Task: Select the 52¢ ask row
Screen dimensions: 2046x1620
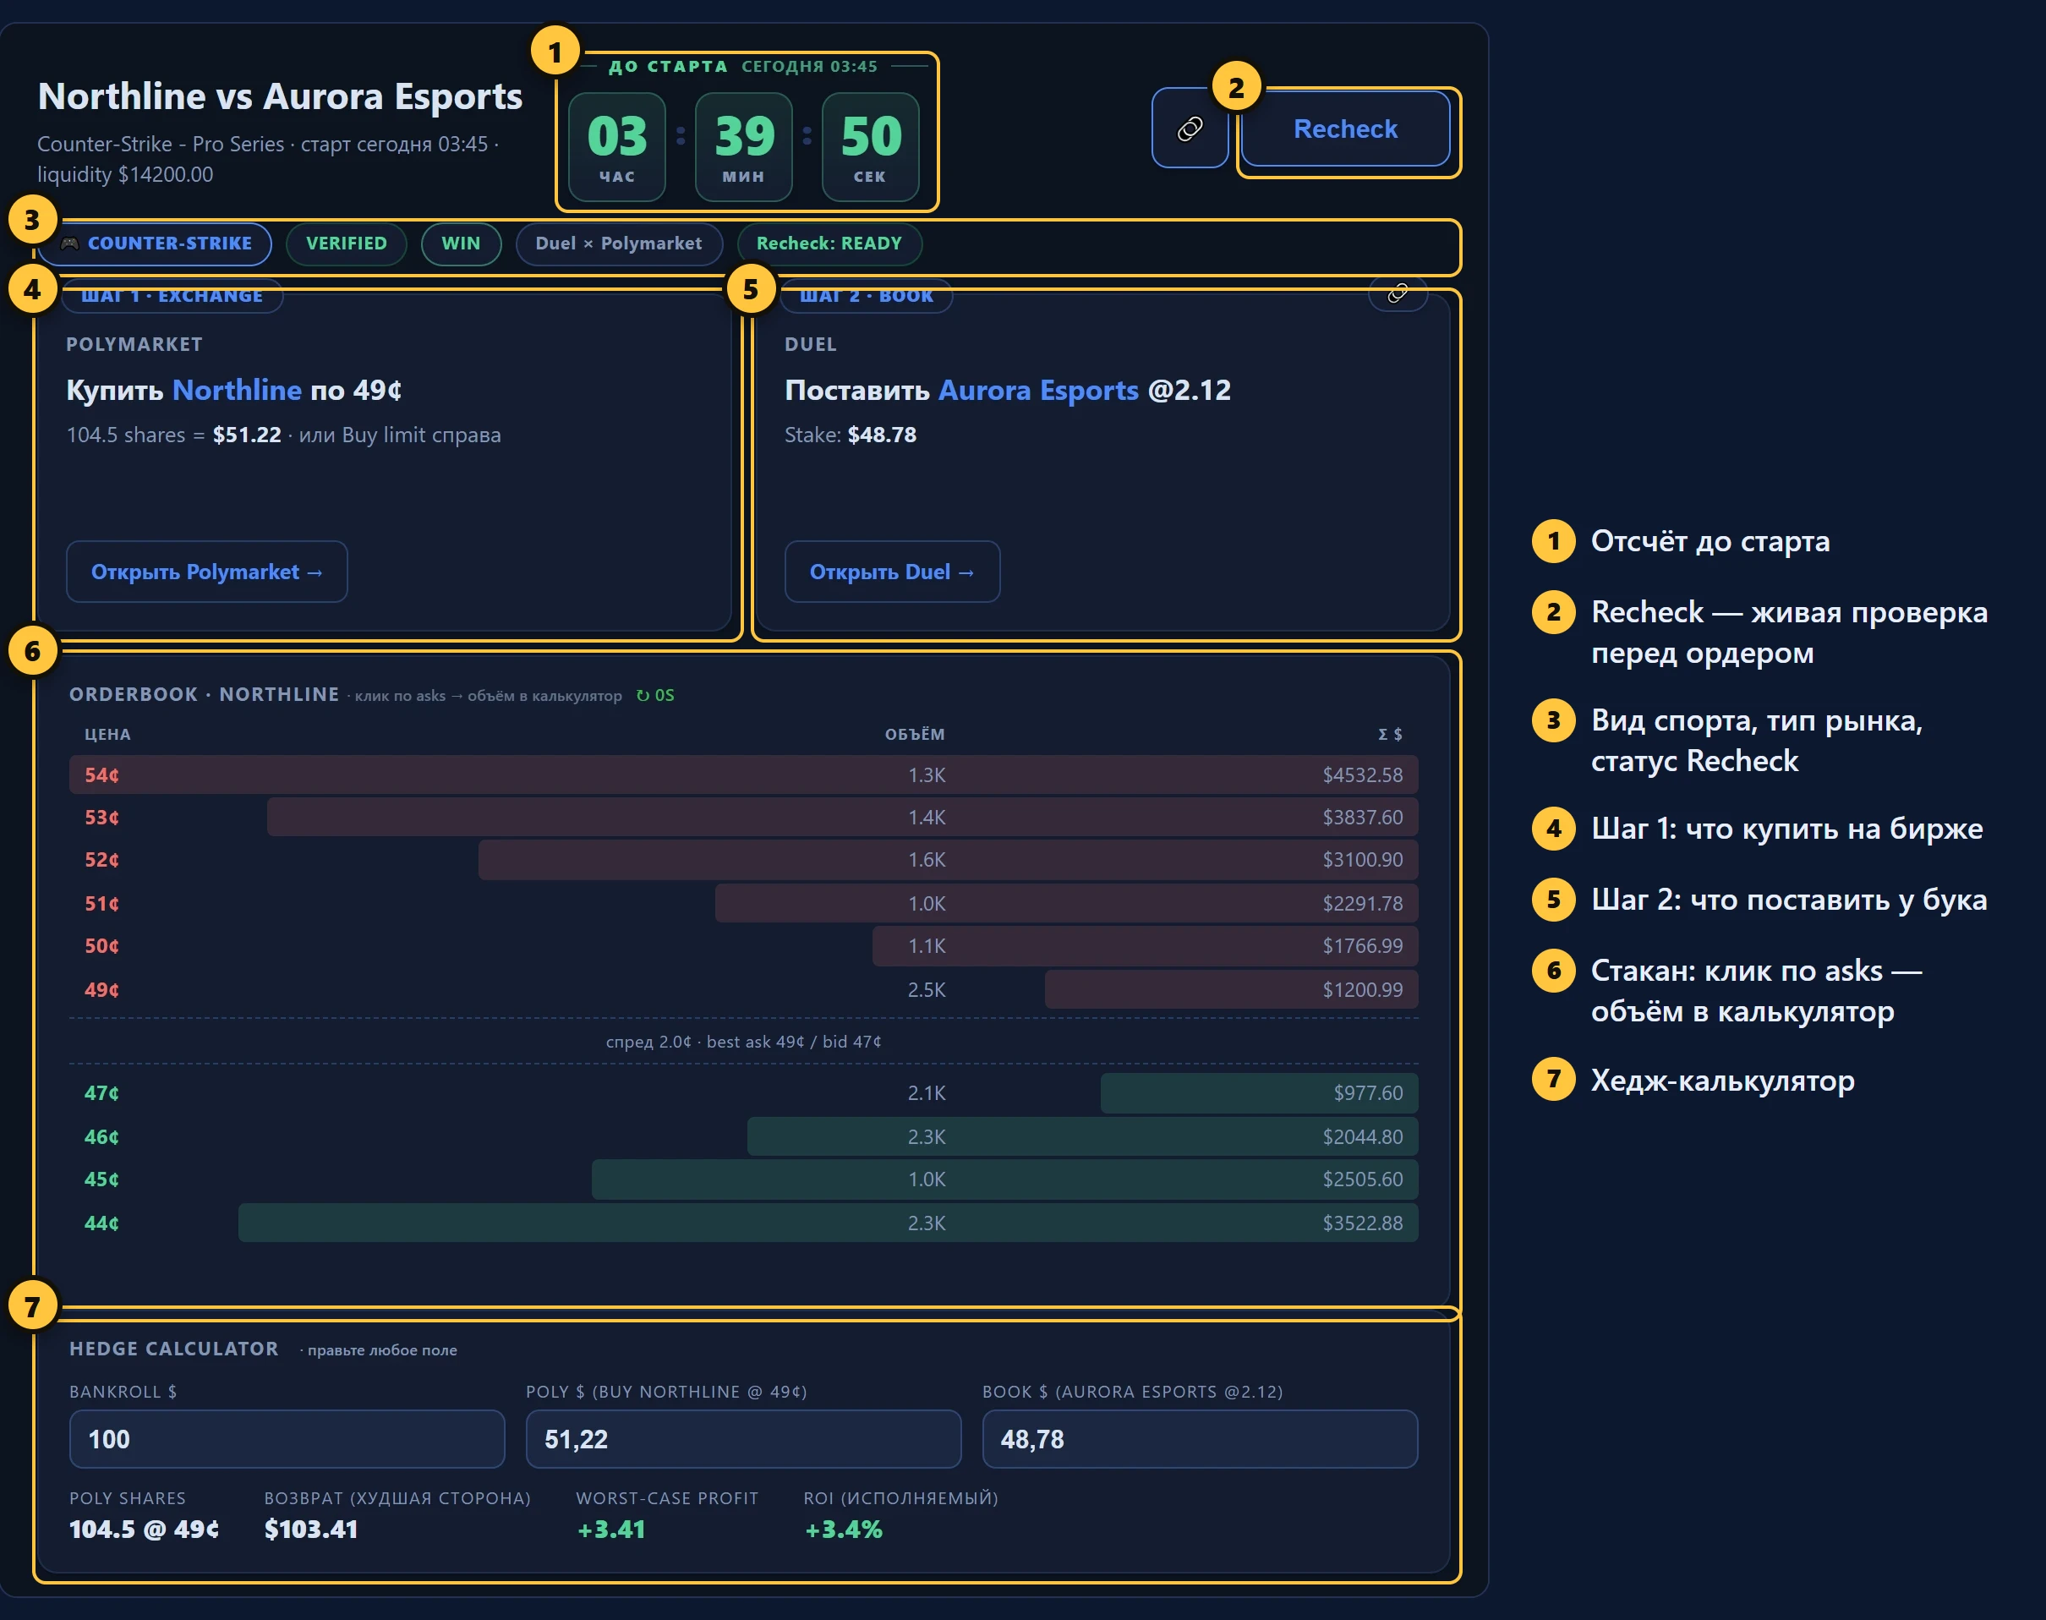Action: pyautogui.click(x=744, y=860)
